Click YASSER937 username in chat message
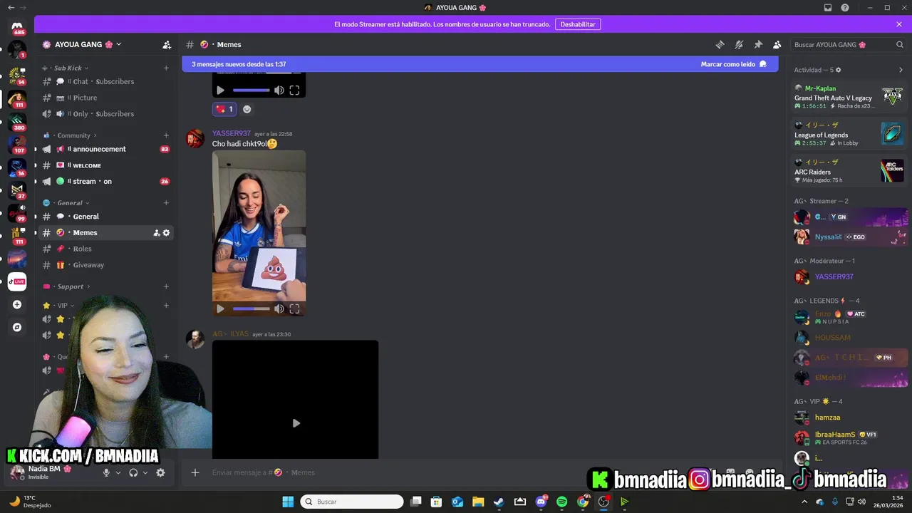 coord(231,133)
